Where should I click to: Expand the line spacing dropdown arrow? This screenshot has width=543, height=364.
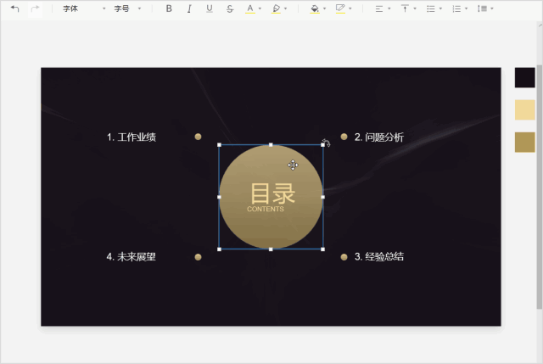492,8
